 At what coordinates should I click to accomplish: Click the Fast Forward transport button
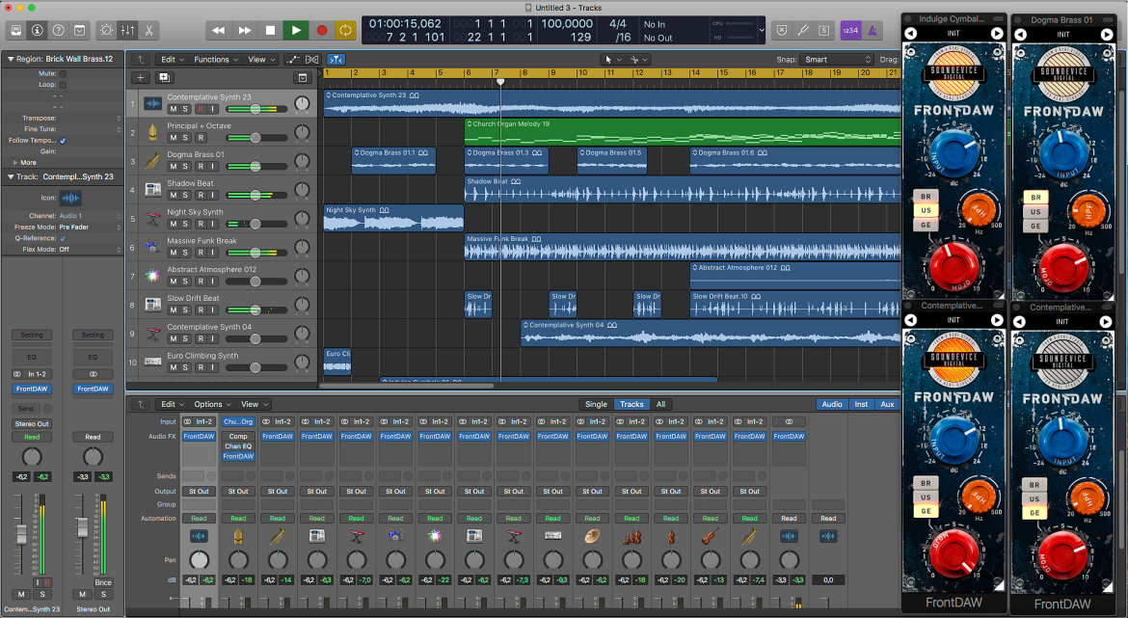point(245,30)
